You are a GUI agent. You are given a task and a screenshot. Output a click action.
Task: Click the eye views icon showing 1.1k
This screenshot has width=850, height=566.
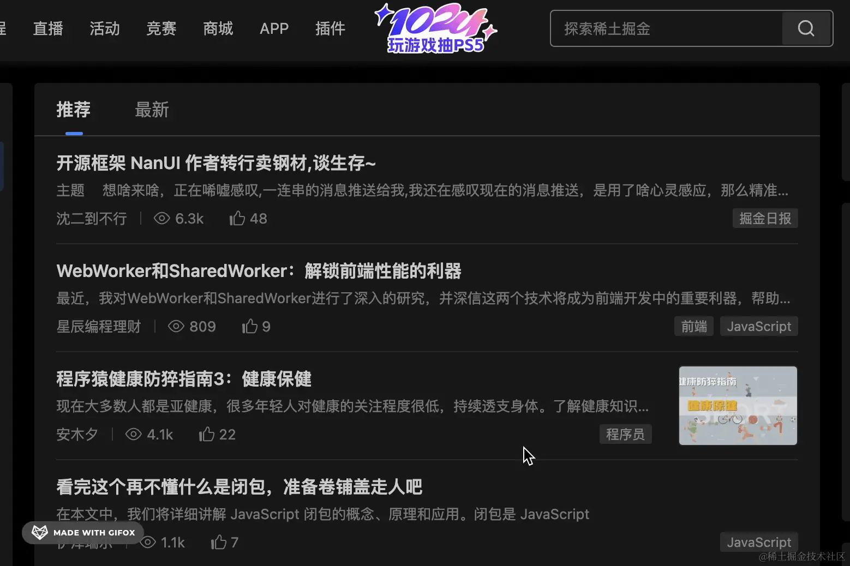(148, 543)
